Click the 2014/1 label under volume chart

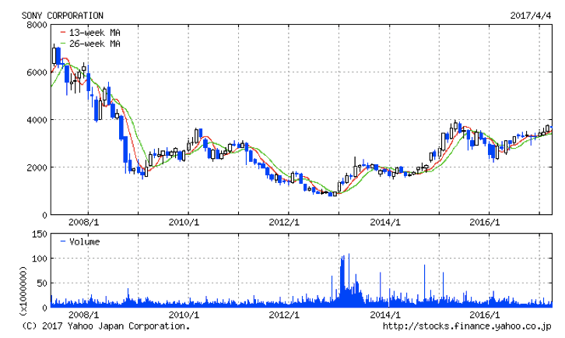point(385,315)
